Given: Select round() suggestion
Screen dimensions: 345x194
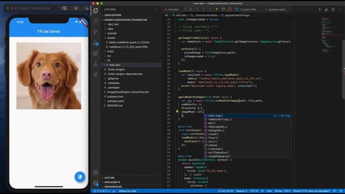Looking at the screenshot, I should pyautogui.click(x=247, y=134).
